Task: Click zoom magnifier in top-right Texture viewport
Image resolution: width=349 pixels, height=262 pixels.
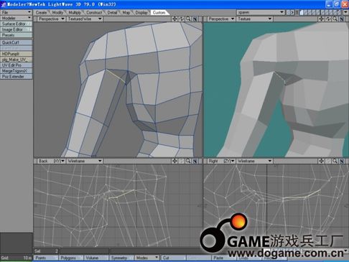Action: click(x=335, y=19)
